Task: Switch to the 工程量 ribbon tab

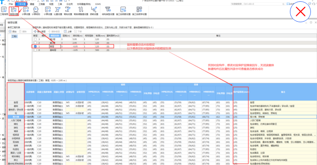Action: tap(41, 4)
